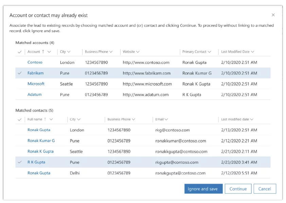The image size is (286, 203).
Task: Open Ronak Gupta contact from London
Action: [39, 130]
